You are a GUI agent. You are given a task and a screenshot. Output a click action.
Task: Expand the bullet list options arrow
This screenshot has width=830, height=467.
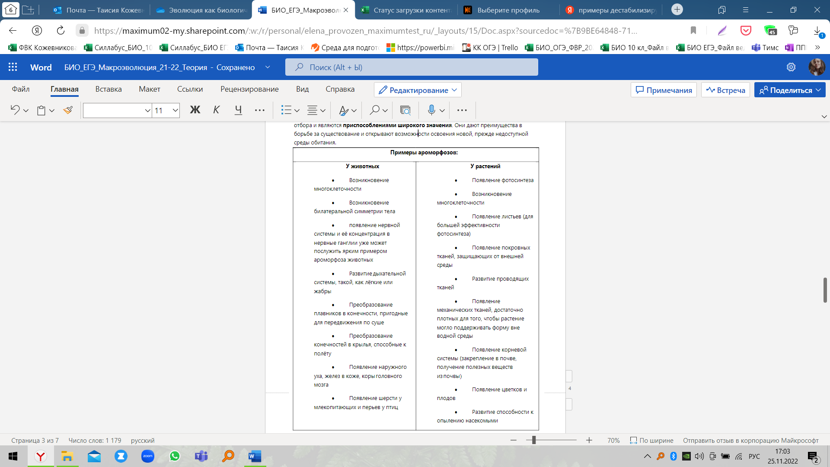coord(297,110)
